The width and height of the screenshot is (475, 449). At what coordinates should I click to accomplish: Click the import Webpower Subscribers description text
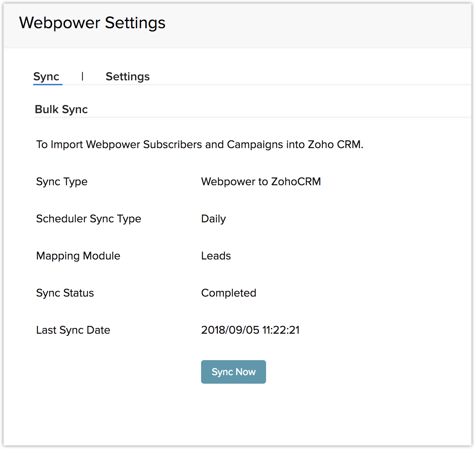pyautogui.click(x=199, y=145)
